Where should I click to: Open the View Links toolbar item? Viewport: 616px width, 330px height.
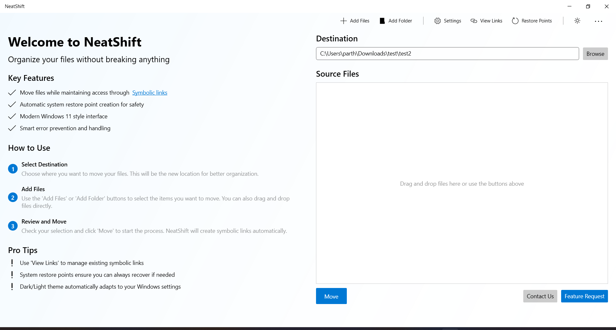click(x=486, y=21)
